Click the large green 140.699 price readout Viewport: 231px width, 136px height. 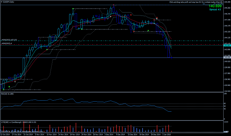point(215,6)
